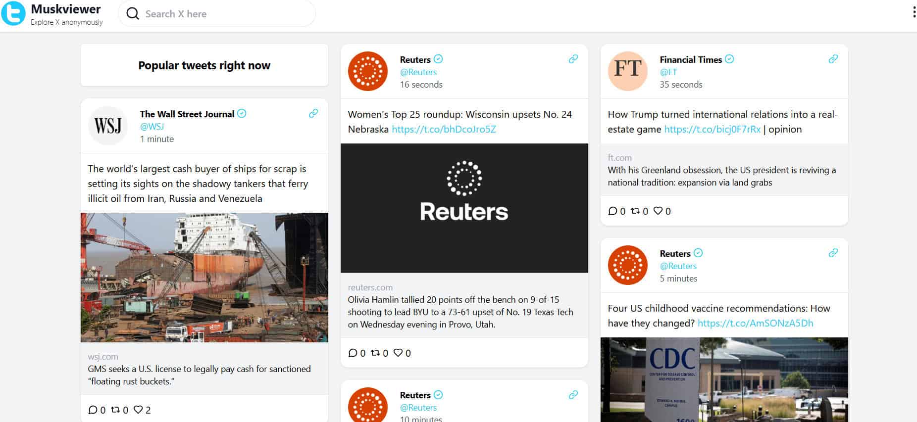The height and width of the screenshot is (422, 917).
Task: Open Reuters avatar on 10 minutes tweet
Action: tap(368, 405)
